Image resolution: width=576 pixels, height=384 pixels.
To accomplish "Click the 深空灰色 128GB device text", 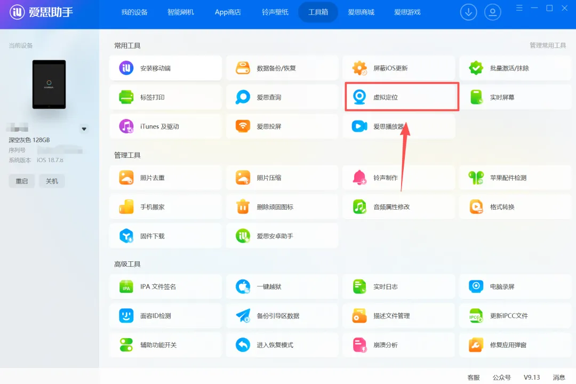I will (x=29, y=140).
